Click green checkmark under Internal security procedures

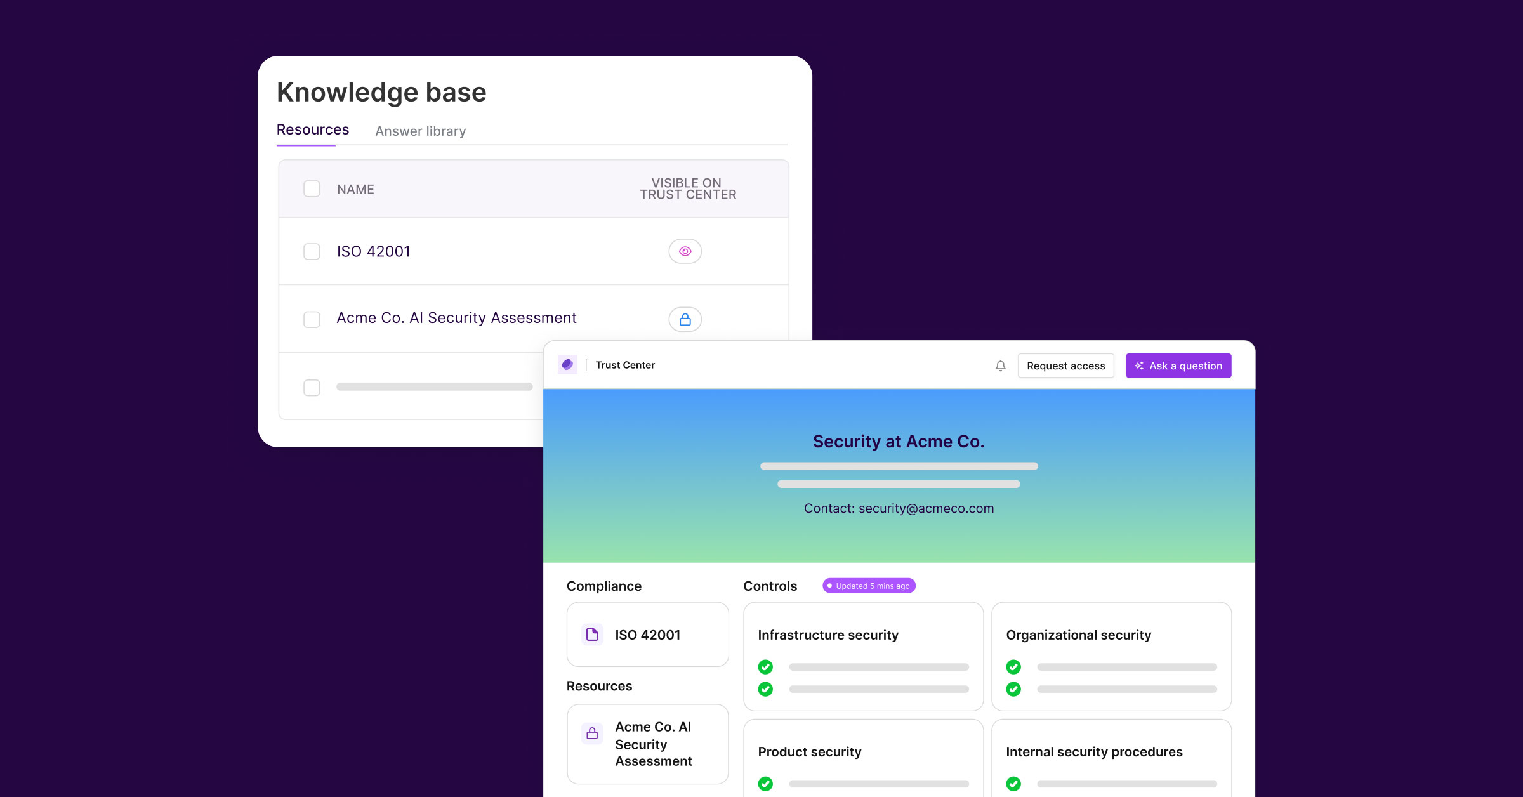[x=1013, y=784]
